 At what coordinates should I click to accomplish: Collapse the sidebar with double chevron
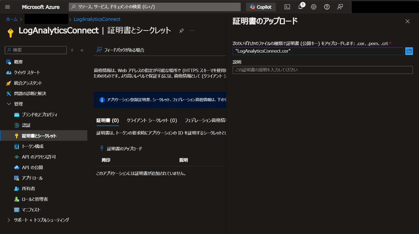[x=82, y=50]
